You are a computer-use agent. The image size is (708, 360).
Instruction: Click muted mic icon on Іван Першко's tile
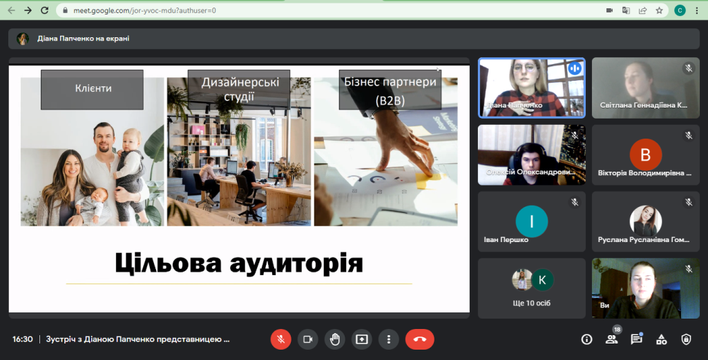(x=575, y=202)
